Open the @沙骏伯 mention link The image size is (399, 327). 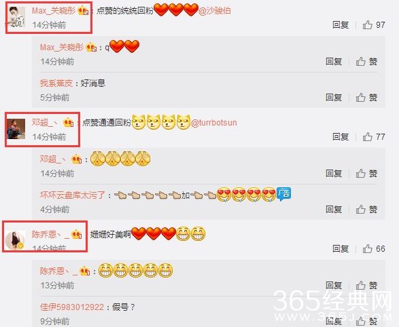215,11
